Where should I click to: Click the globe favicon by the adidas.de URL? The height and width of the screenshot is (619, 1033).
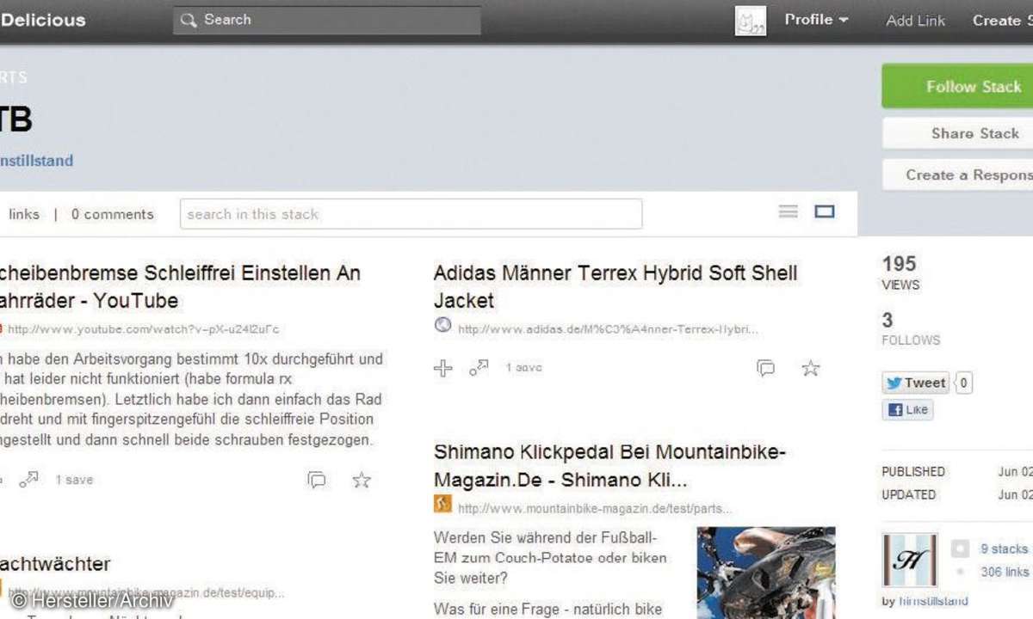coord(442,326)
